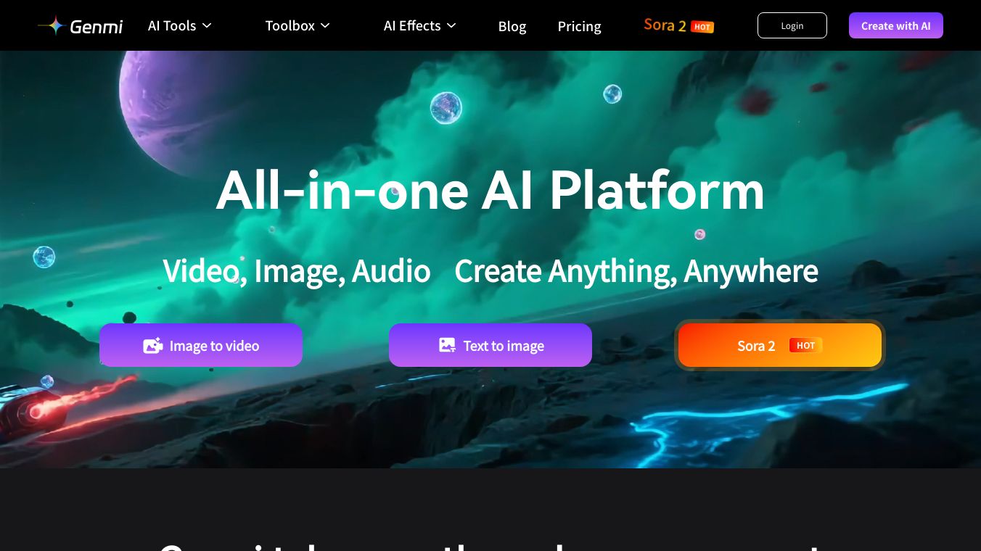Click the Genmi brand name text
981x551 pixels.
pyautogui.click(x=97, y=27)
